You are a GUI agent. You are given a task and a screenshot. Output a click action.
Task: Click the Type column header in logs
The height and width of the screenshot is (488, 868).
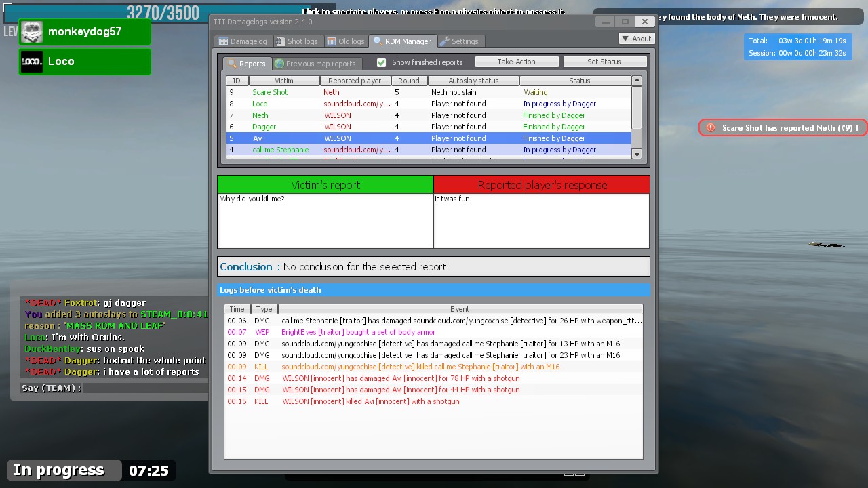click(264, 309)
